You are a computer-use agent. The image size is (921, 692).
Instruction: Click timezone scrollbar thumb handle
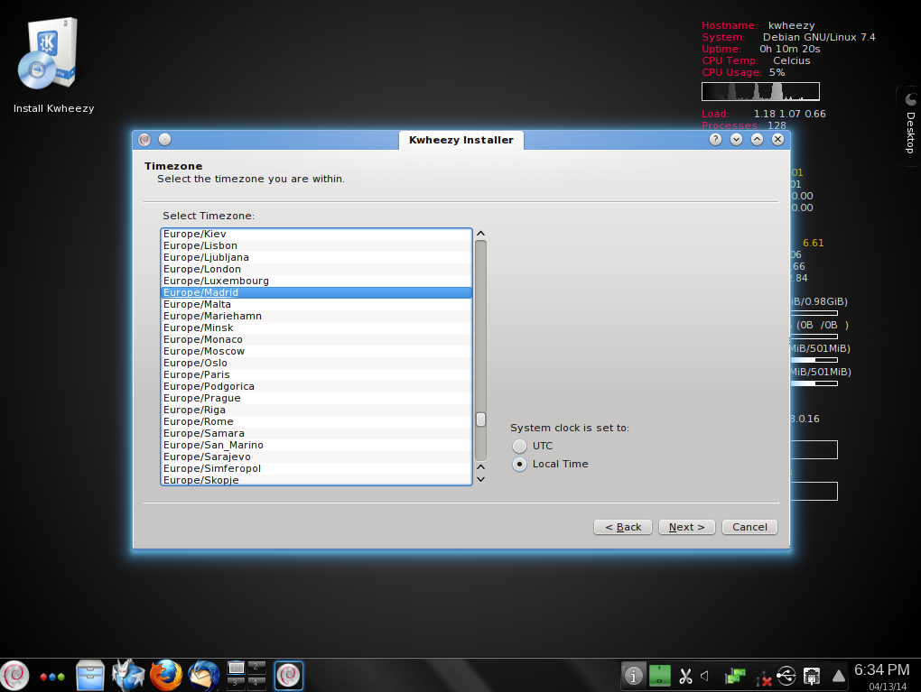(x=480, y=420)
